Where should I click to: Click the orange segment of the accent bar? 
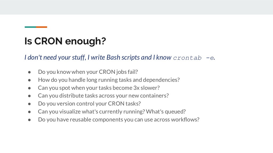[x=42, y=27]
